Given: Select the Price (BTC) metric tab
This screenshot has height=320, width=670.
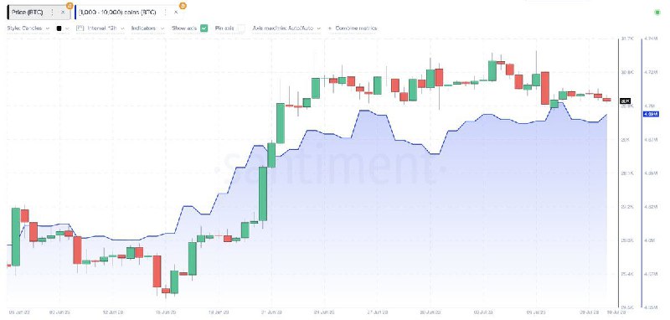Looking at the screenshot, I should [28, 13].
